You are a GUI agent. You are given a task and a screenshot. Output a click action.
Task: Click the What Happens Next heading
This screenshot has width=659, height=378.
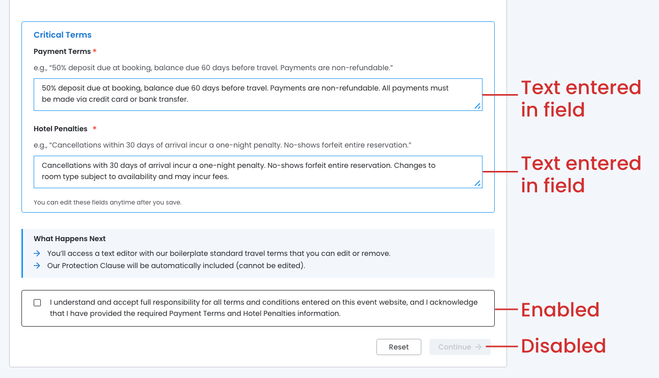(x=69, y=239)
